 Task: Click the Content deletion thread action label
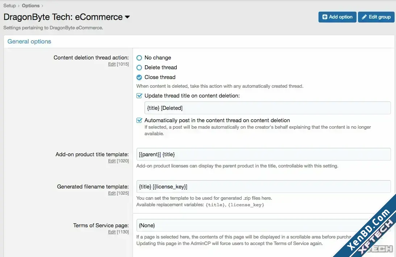point(91,58)
